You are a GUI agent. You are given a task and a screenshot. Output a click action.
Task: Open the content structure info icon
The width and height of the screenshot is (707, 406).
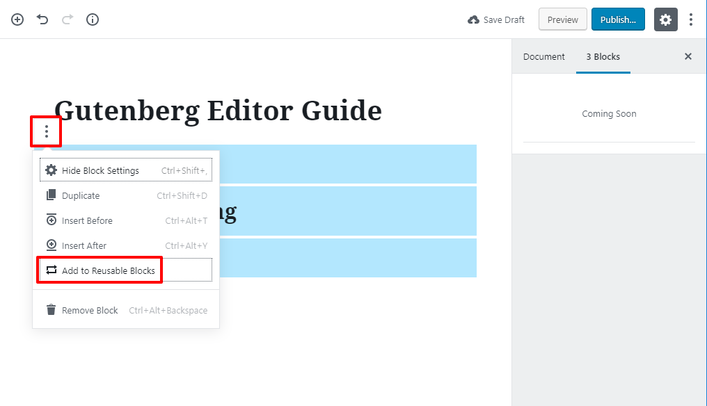click(x=93, y=19)
